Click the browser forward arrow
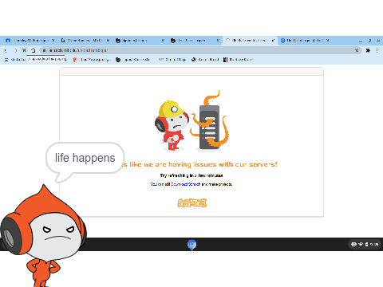The image size is (383, 287). 15,50
